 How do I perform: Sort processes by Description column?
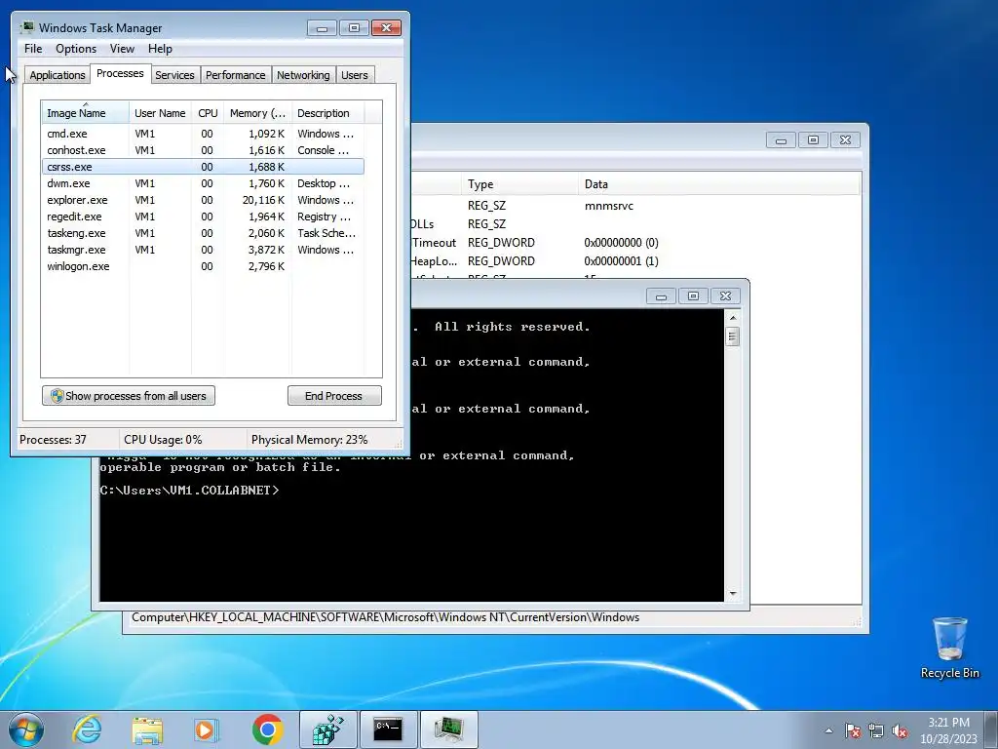(327, 113)
